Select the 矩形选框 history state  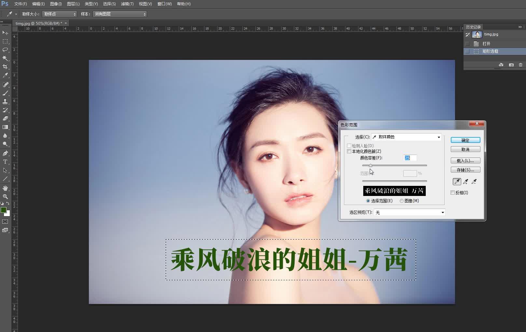tap(491, 51)
